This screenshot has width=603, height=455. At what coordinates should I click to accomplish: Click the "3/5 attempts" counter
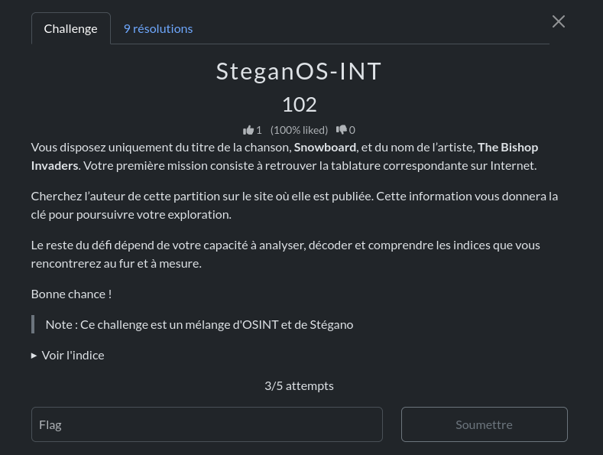pos(299,385)
